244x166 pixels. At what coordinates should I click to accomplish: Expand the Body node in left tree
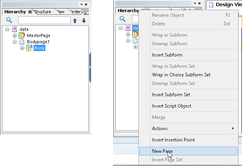22,48
